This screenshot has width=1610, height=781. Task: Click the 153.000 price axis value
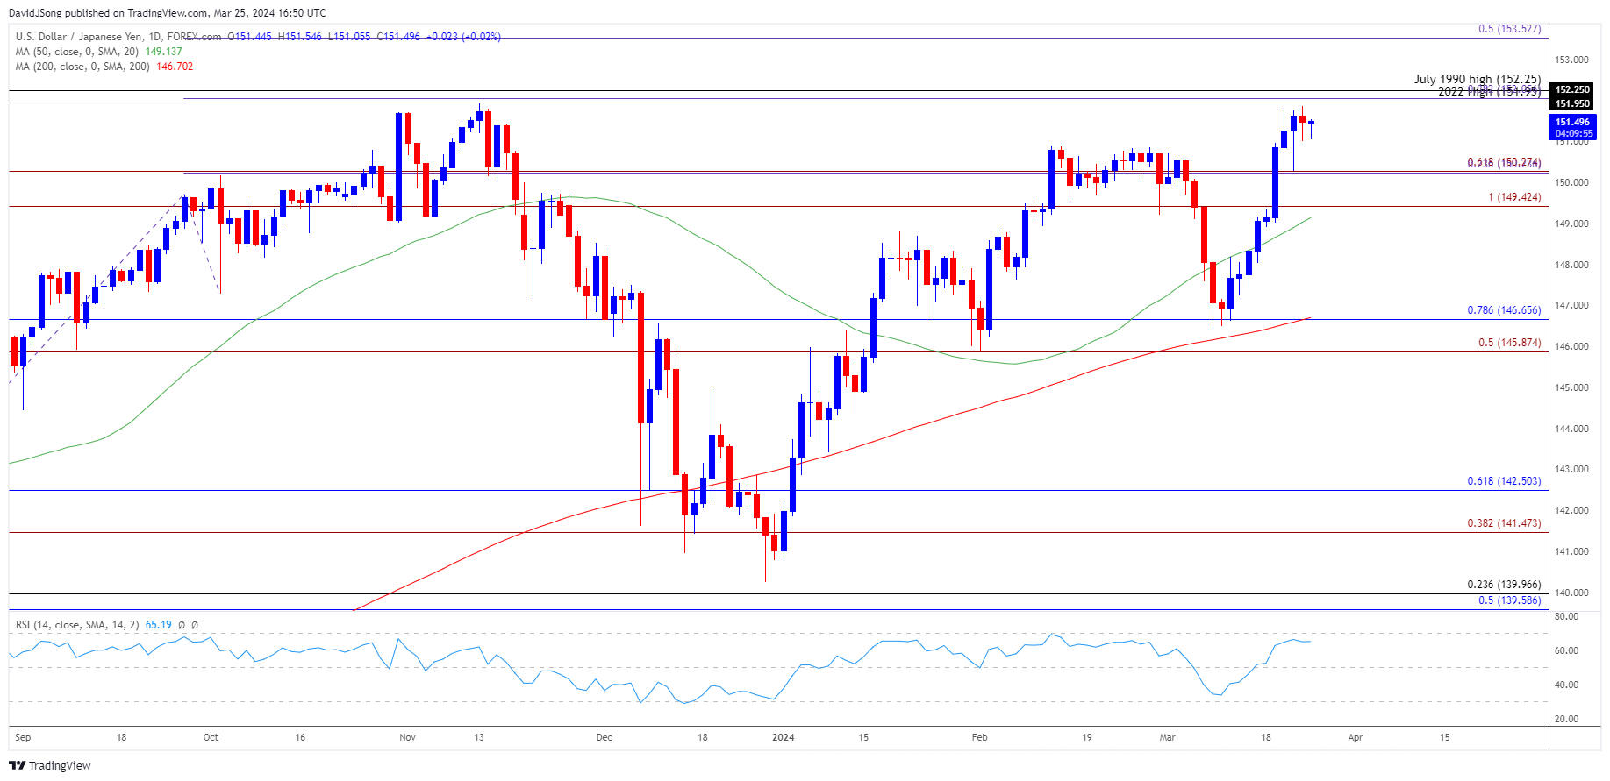[1571, 60]
